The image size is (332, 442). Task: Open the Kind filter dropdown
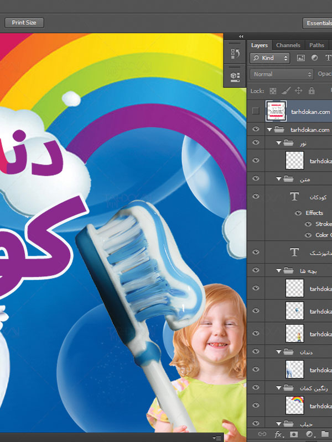tap(269, 58)
